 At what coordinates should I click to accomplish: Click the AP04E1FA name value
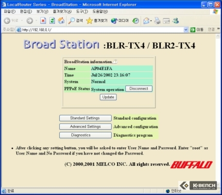coord(102,69)
